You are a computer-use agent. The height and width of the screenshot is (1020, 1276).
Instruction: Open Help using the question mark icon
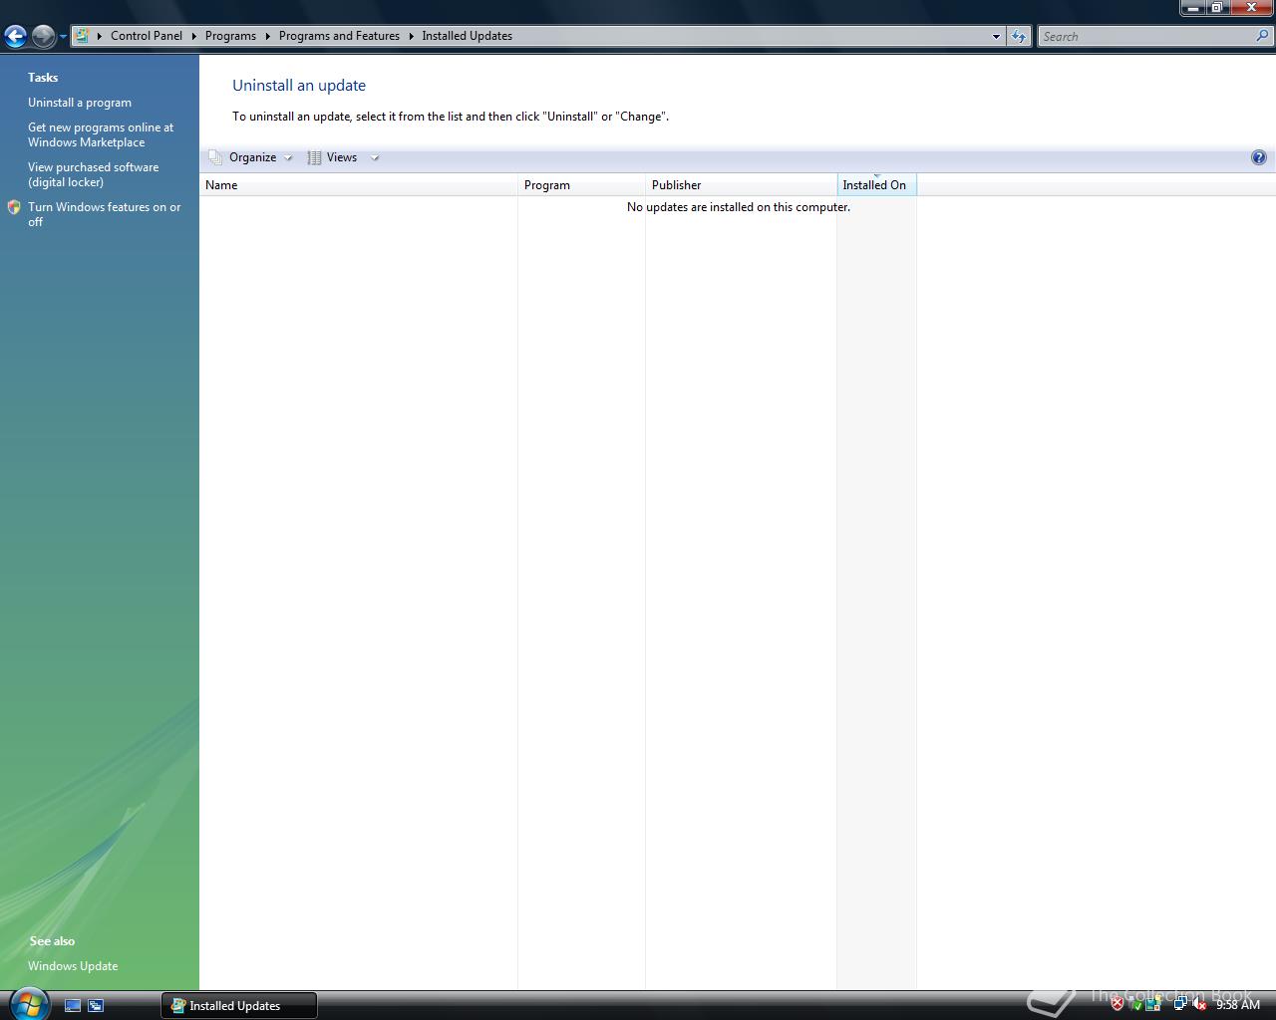1258,157
